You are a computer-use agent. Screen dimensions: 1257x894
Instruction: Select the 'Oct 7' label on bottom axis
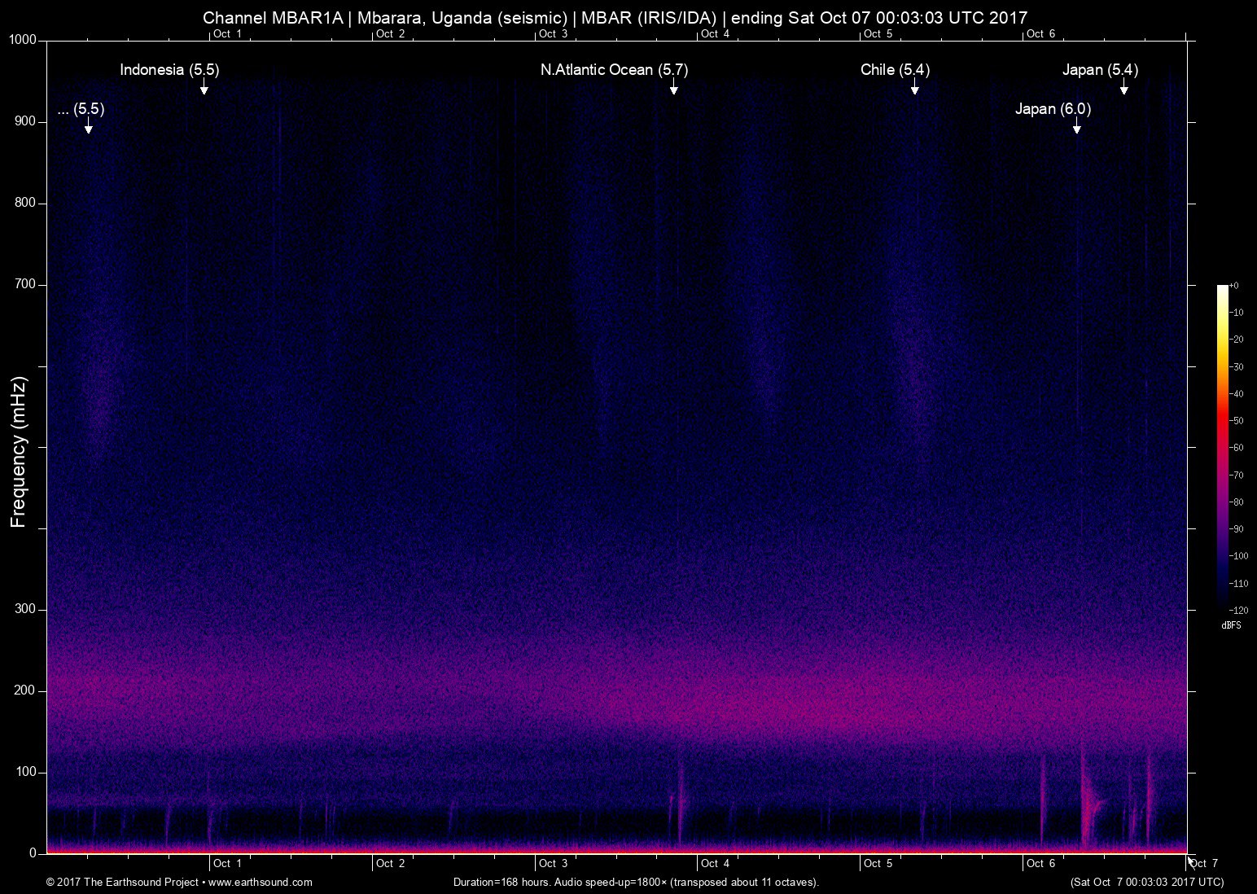[x=1203, y=863]
